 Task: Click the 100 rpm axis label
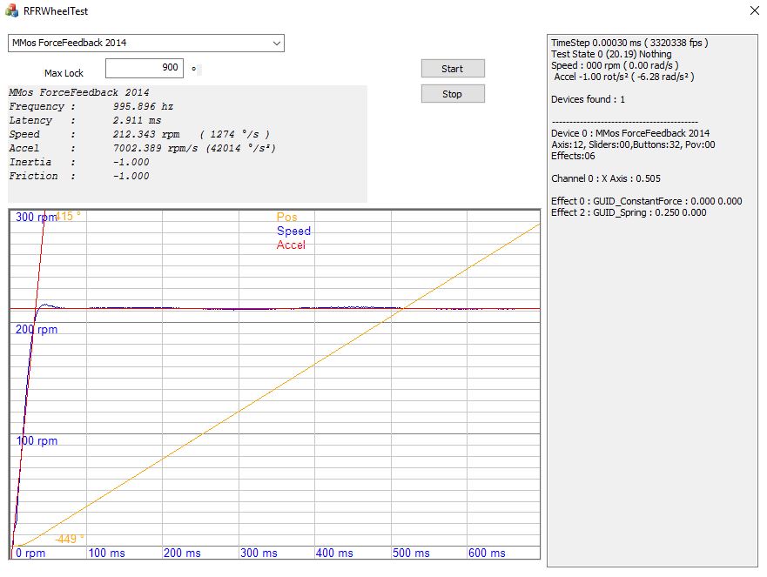click(x=37, y=441)
